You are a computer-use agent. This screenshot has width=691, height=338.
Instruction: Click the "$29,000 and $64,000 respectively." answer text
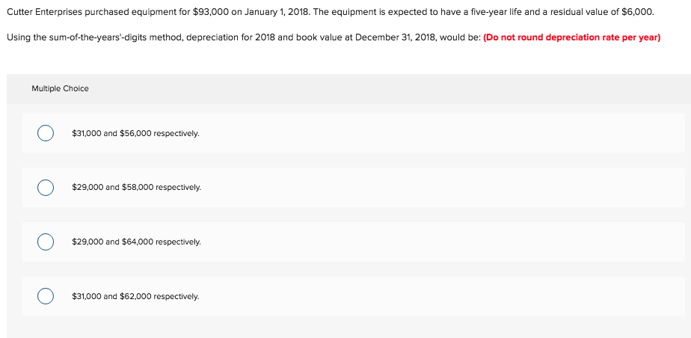(x=137, y=242)
